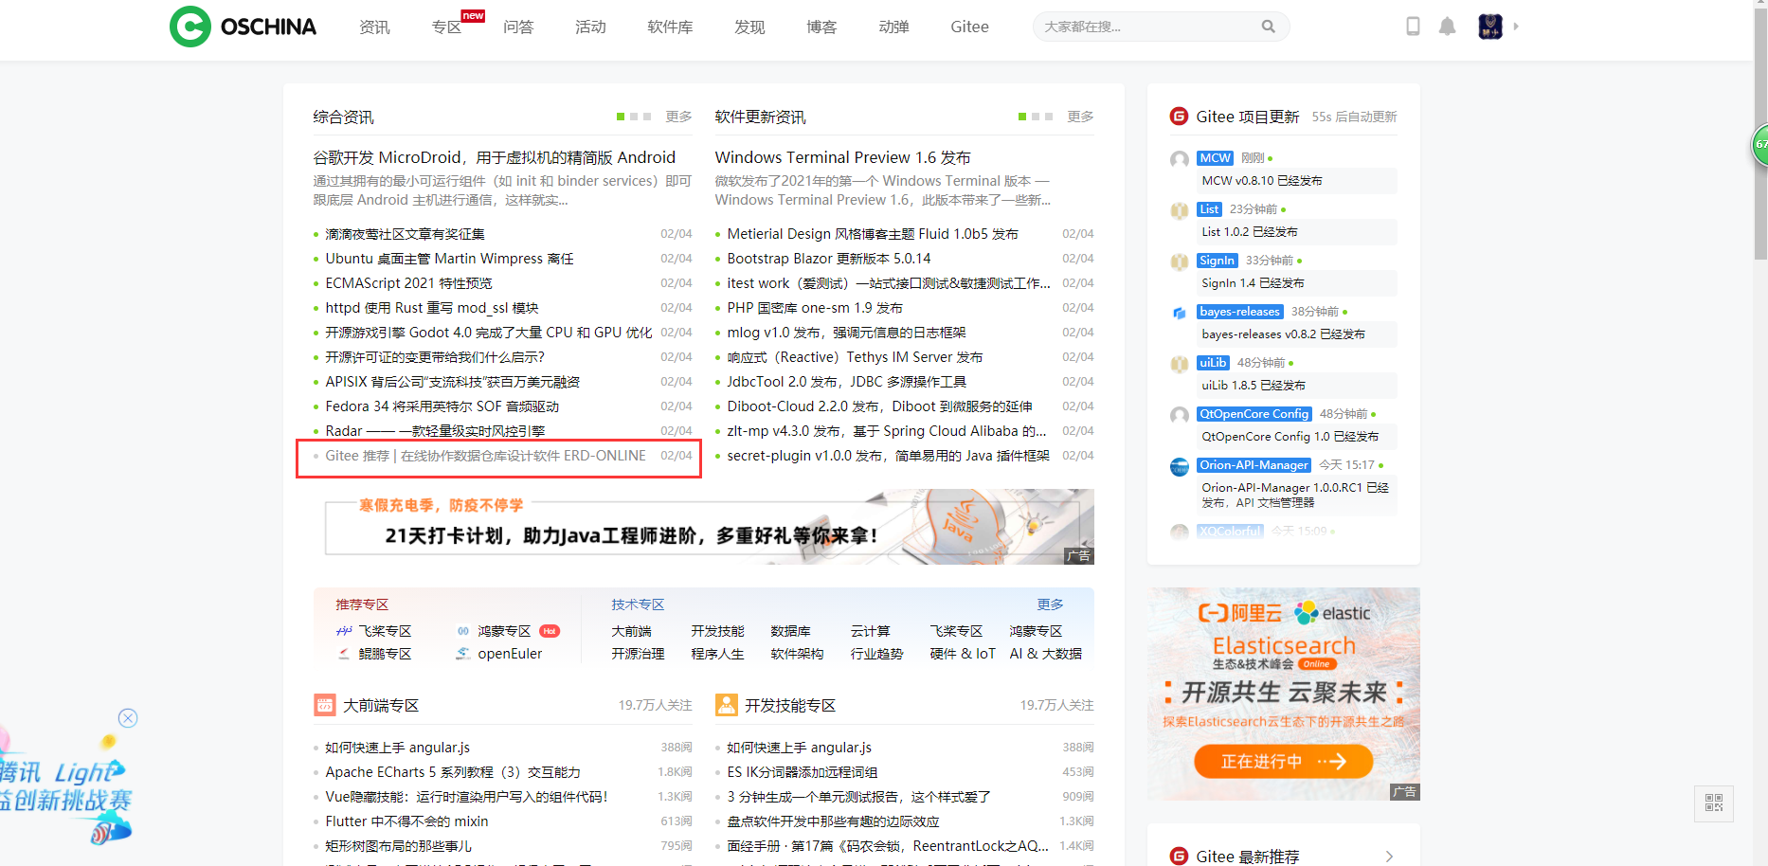Open the 博客 menu item
This screenshot has width=1768, height=866.
pos(821,27)
